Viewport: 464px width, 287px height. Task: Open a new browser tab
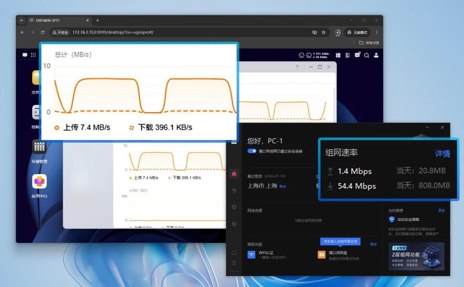point(97,20)
